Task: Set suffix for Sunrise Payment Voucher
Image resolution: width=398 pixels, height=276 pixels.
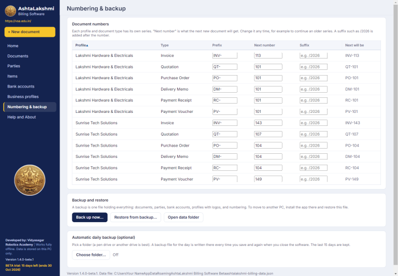Action: coord(314,179)
